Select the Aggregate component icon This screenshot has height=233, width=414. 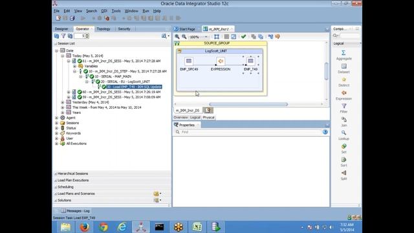(343, 53)
